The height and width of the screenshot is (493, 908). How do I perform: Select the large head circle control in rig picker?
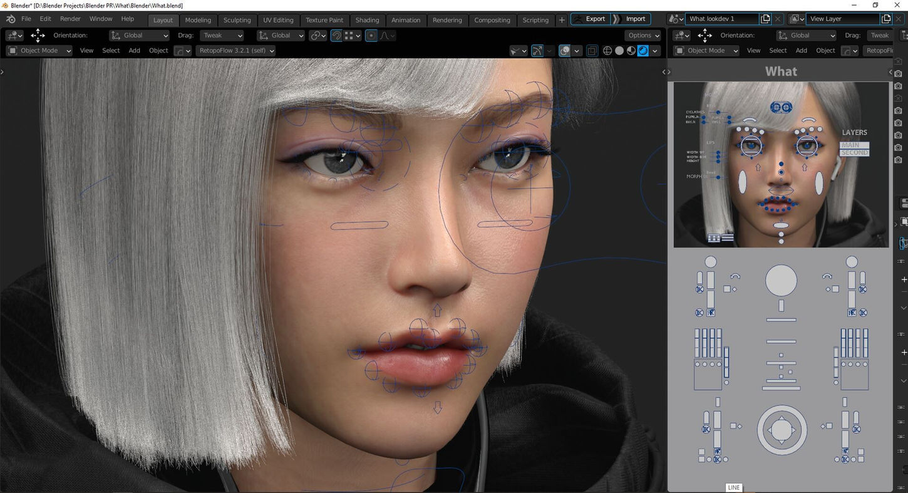(781, 280)
